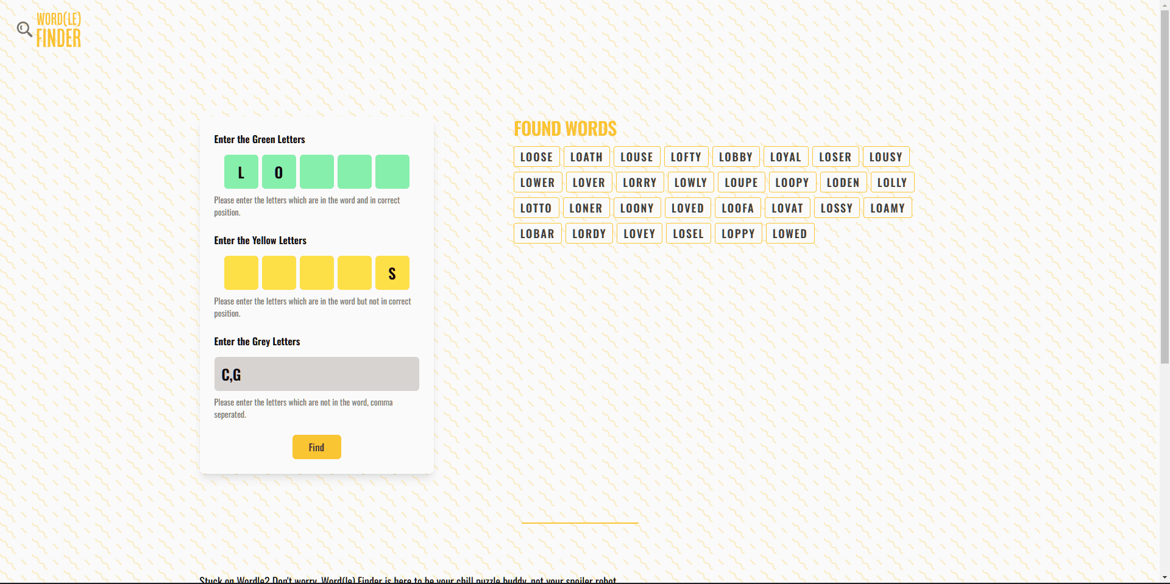Image resolution: width=1170 pixels, height=584 pixels.
Task: Click the LOSEL word tile
Action: (x=688, y=234)
